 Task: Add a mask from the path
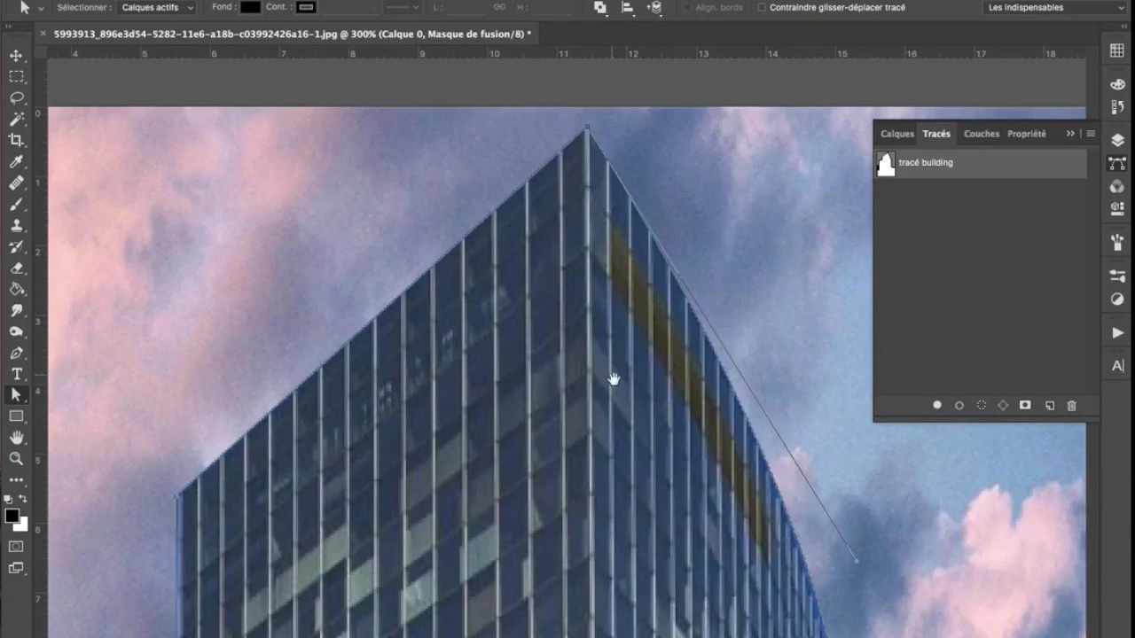[1025, 405]
